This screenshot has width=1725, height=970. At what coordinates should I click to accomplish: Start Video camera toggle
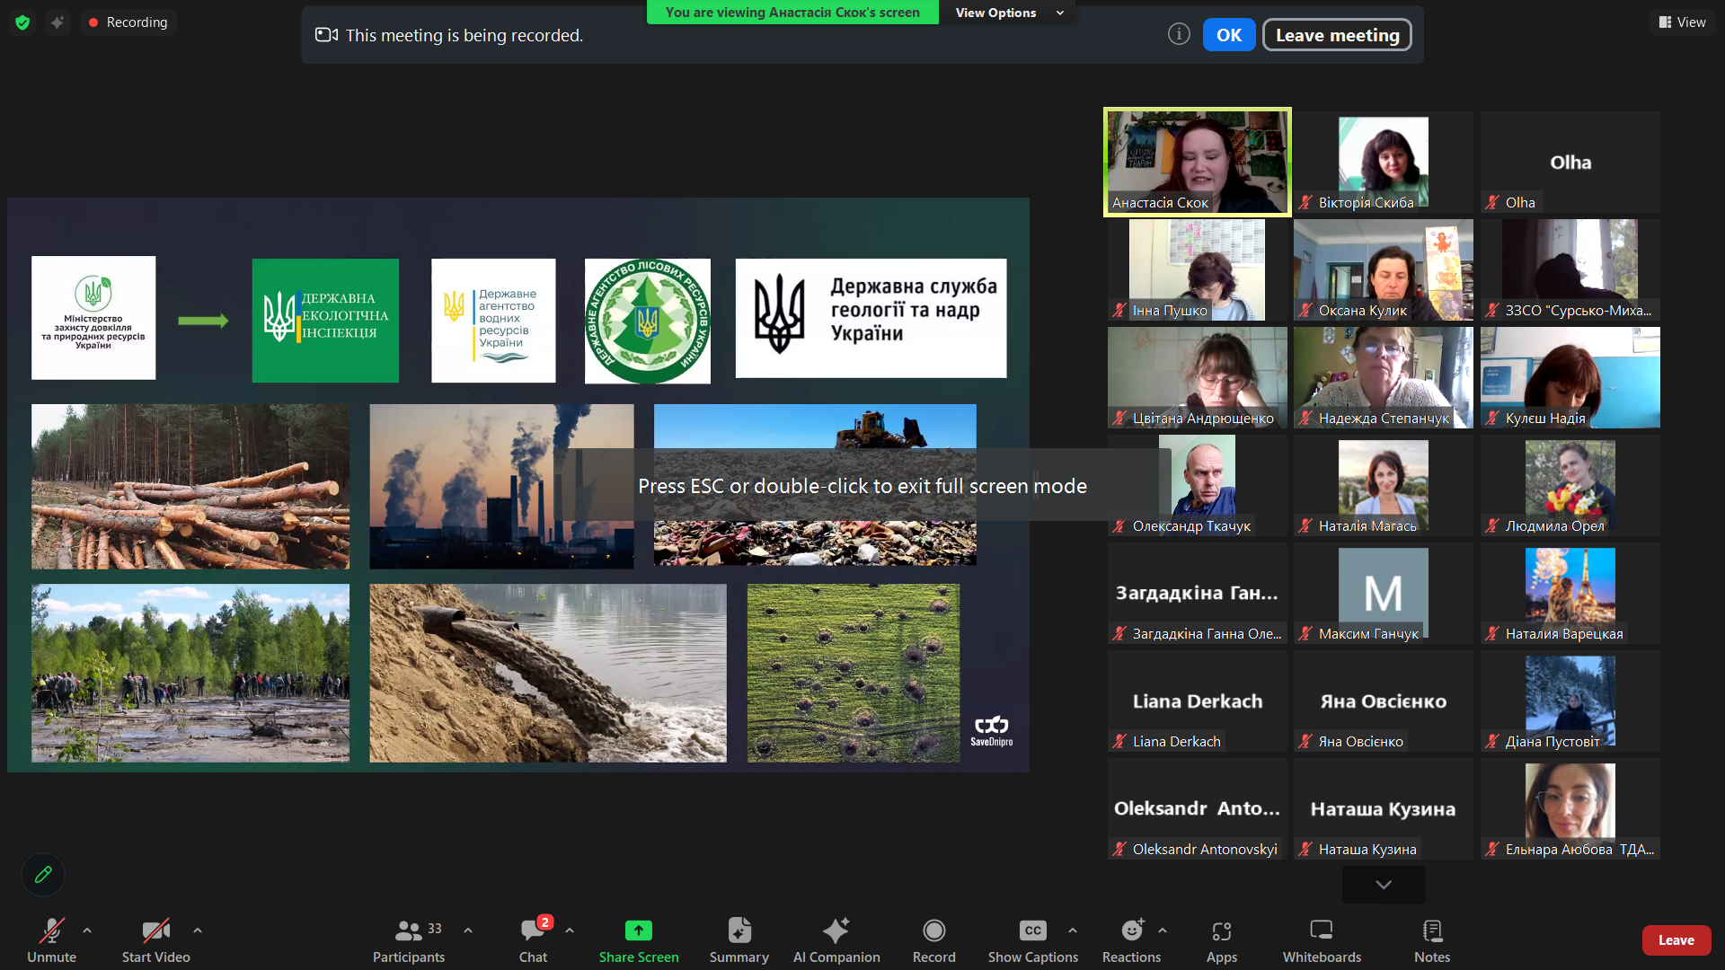(x=155, y=931)
